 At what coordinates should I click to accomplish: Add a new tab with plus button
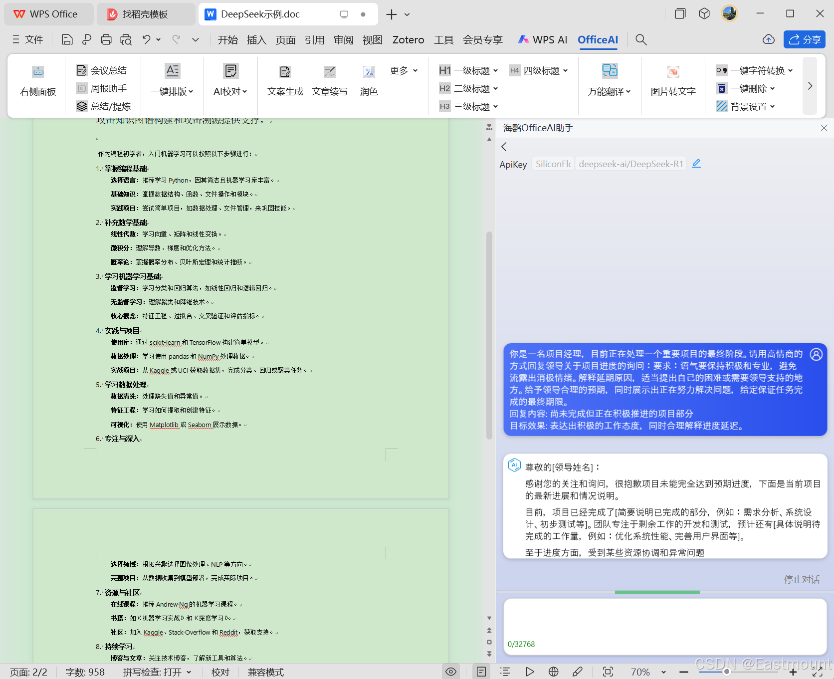point(392,14)
